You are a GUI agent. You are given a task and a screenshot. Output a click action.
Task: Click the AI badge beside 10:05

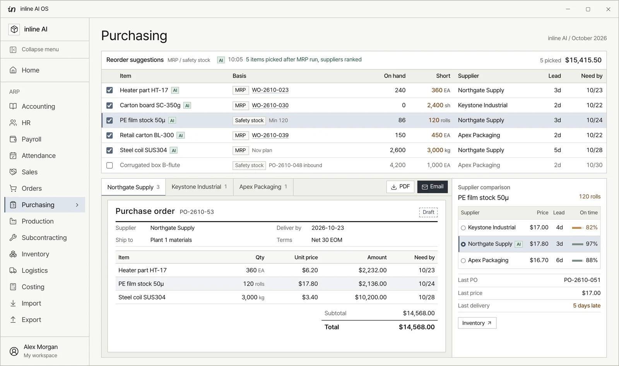tap(221, 60)
